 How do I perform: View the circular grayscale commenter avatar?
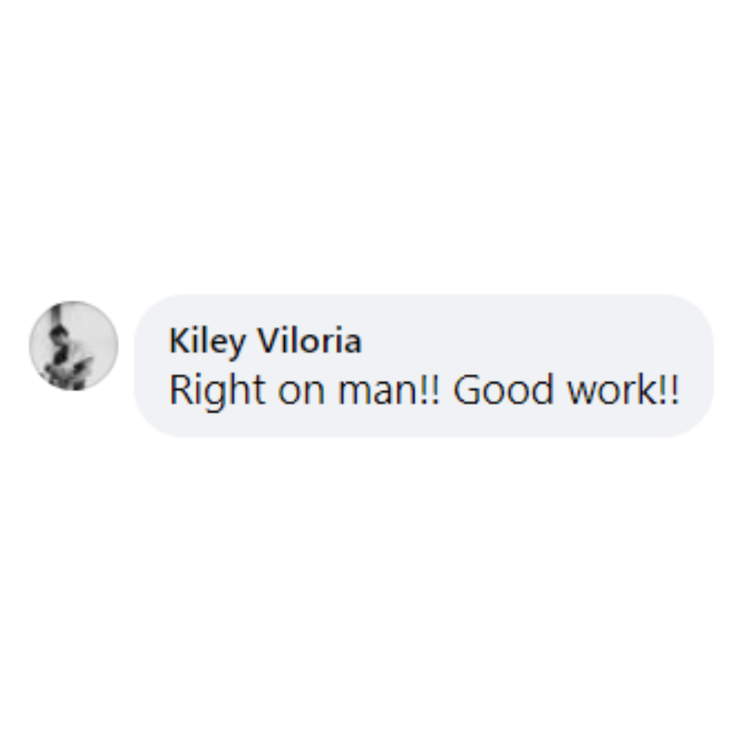73,346
